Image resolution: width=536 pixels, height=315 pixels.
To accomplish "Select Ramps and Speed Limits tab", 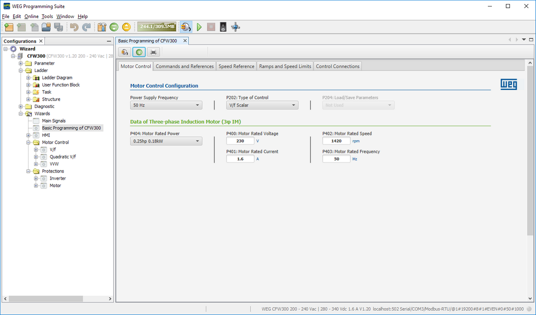I will click(285, 66).
